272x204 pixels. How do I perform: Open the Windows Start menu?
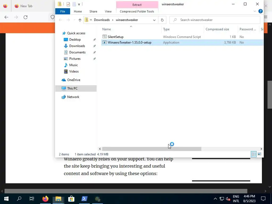[6, 199]
